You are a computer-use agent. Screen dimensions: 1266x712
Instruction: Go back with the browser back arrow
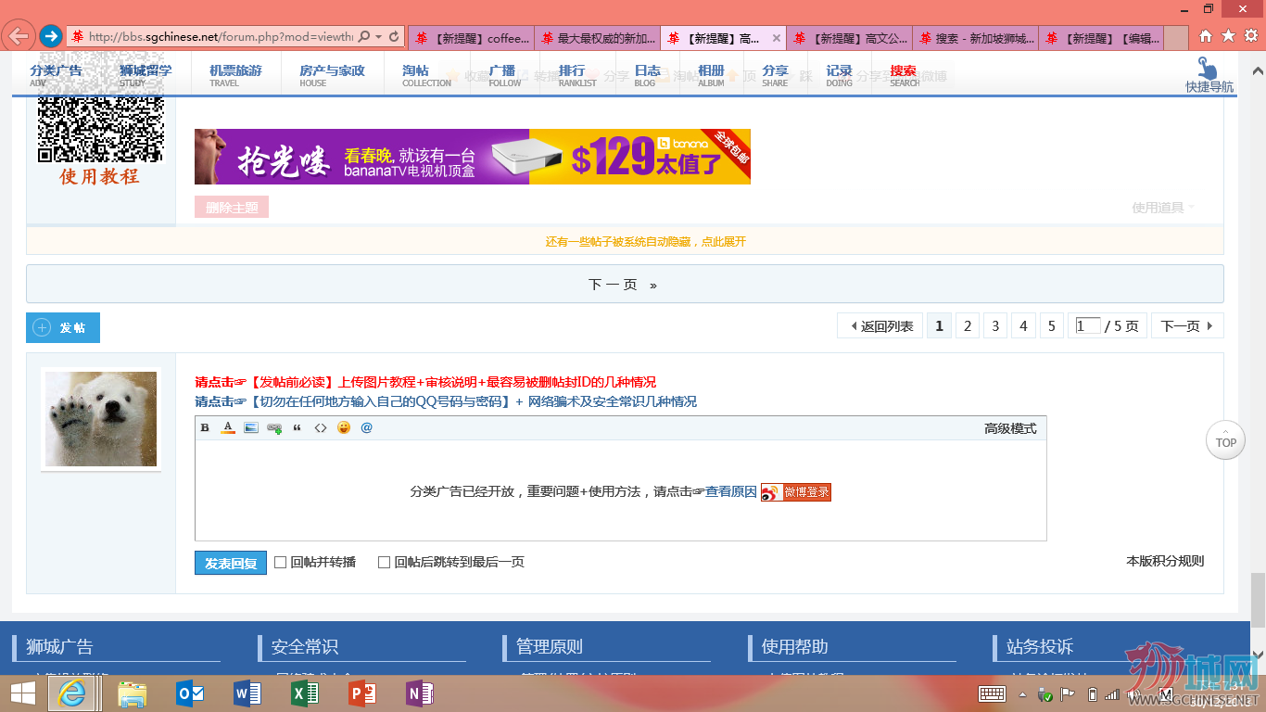[19, 36]
